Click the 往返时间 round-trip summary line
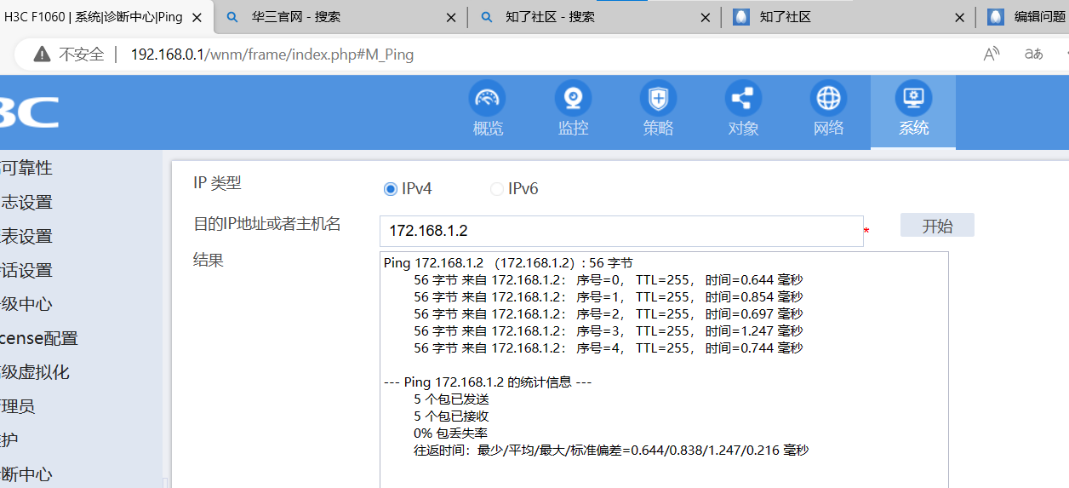The image size is (1069, 488). 611,450
